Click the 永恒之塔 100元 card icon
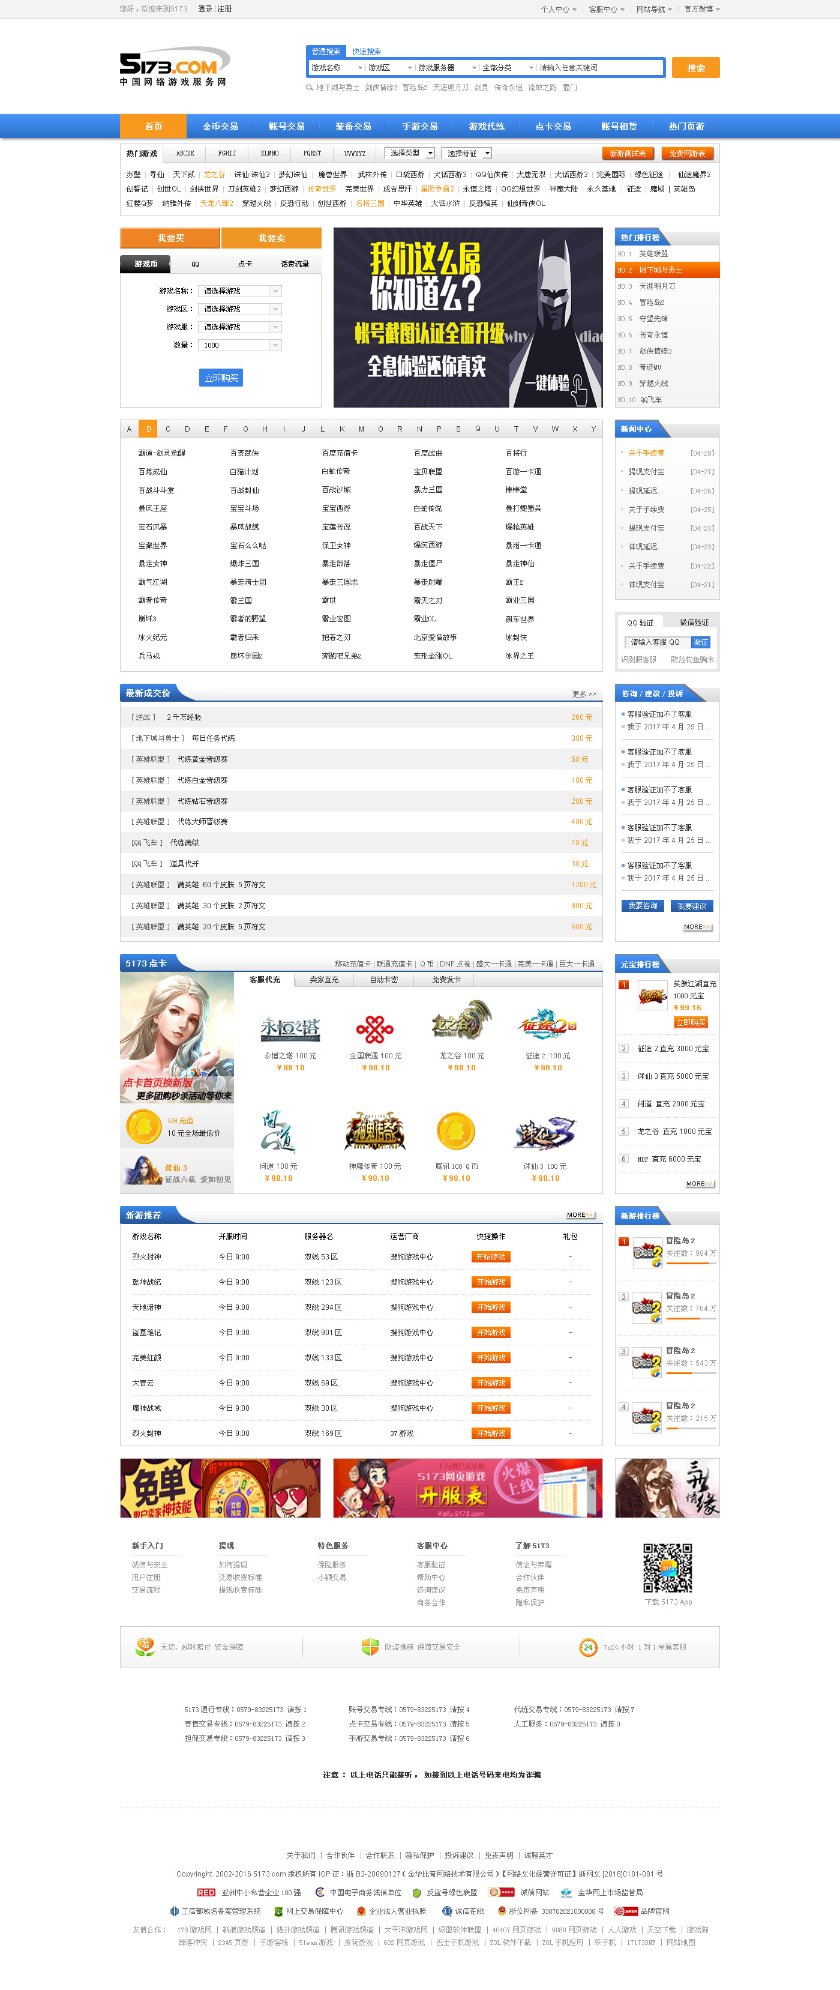 [x=290, y=1028]
